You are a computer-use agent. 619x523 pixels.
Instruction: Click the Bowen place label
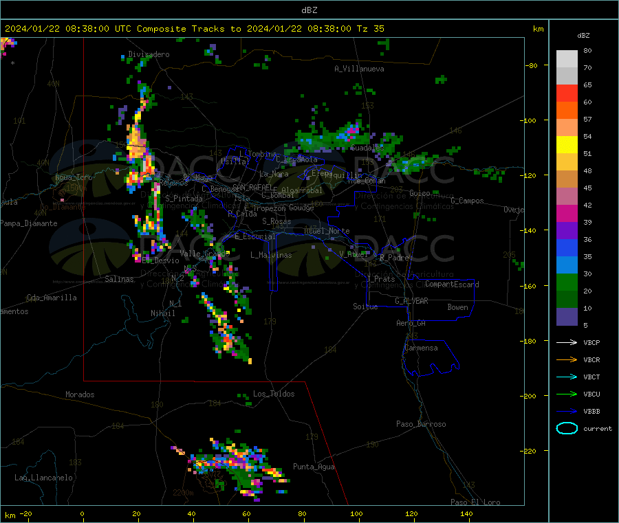tap(457, 307)
